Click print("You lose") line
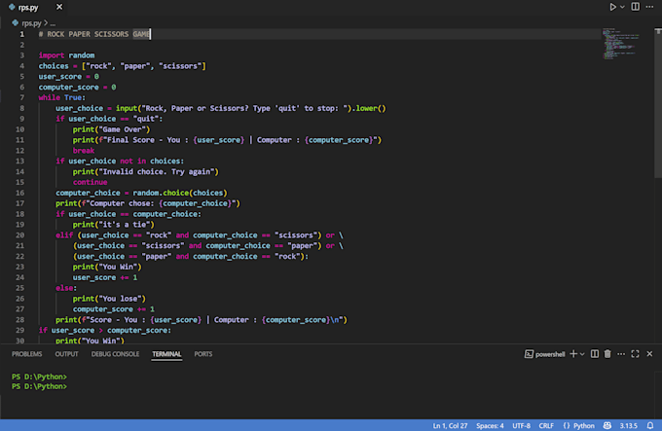The image size is (662, 431). (x=109, y=299)
